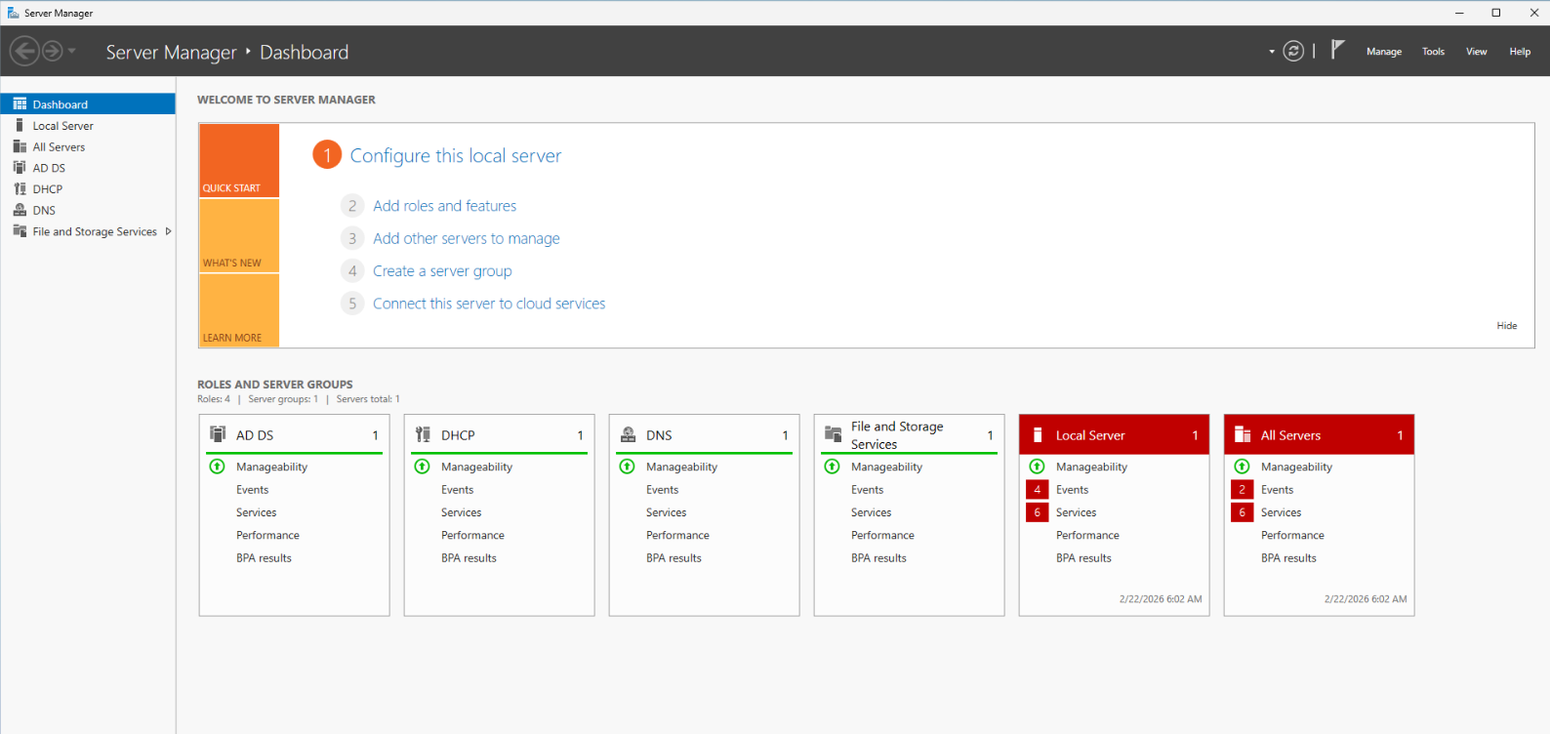Click the back navigation arrow

[x=24, y=51]
